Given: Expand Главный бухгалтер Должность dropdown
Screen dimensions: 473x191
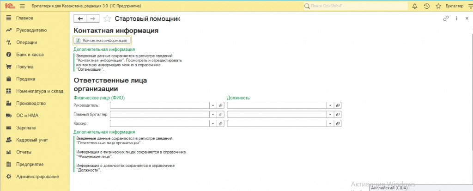Looking at the screenshot, I should click(330, 115).
